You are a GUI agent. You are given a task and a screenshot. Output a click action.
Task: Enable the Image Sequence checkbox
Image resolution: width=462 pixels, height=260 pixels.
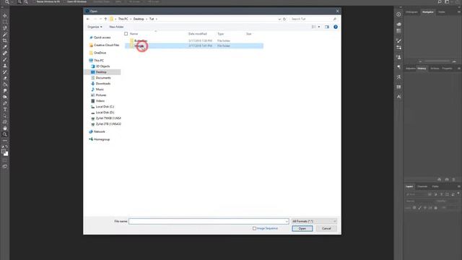254,228
